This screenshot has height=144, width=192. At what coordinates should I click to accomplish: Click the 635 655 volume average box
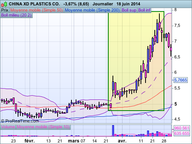click(x=182, y=133)
